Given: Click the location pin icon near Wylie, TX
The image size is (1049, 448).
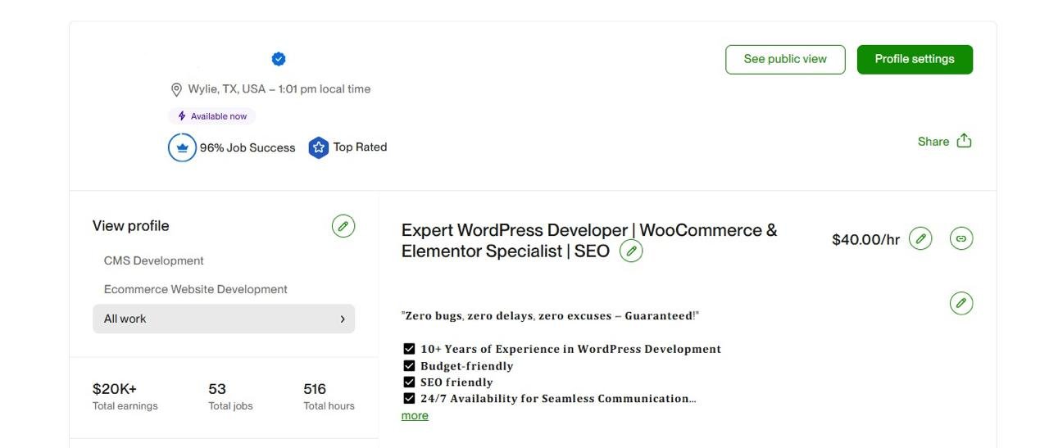Looking at the screenshot, I should coord(175,89).
